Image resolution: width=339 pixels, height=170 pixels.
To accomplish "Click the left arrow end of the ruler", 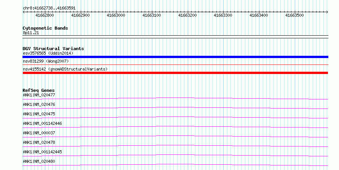I will tap(24, 12).
